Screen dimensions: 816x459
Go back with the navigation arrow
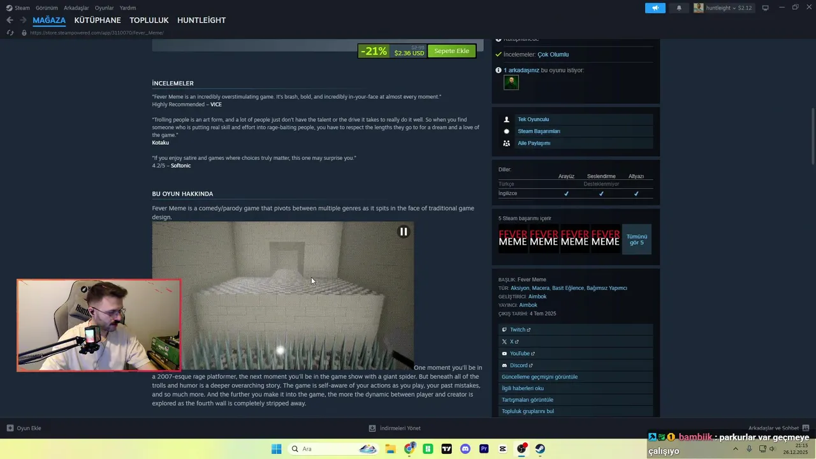(x=10, y=20)
